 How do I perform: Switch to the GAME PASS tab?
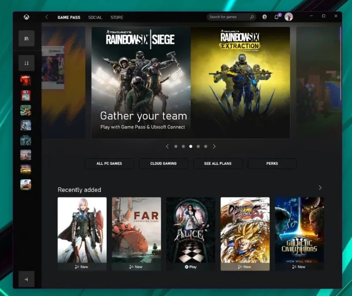pos(69,17)
